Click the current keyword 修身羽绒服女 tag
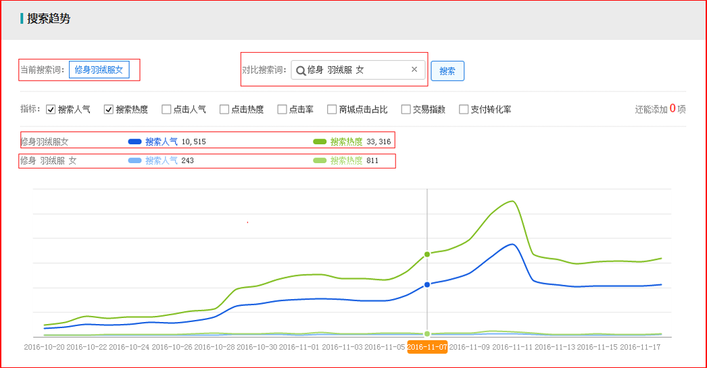The image size is (707, 368). [99, 70]
